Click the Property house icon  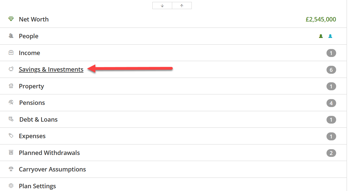pyautogui.click(x=11, y=86)
